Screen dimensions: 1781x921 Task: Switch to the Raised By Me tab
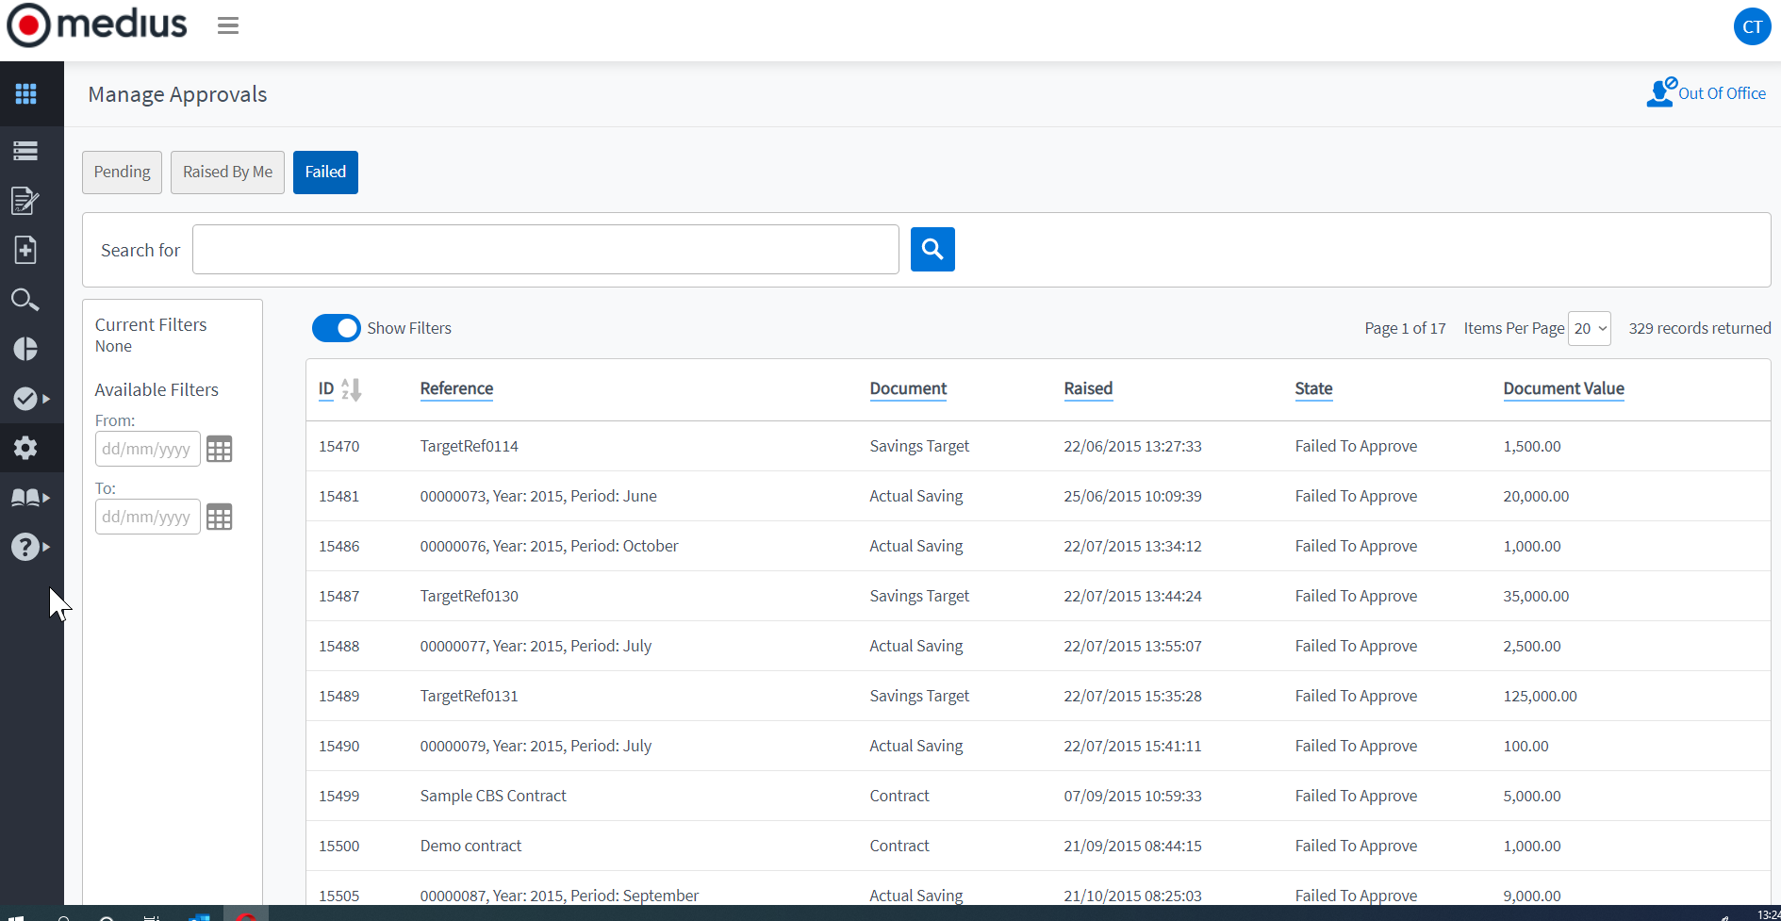click(227, 173)
